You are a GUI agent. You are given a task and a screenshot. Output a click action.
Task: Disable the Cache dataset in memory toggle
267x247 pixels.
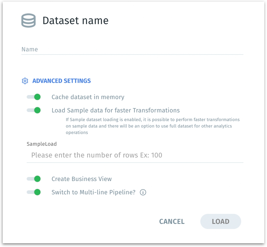coord(34,97)
